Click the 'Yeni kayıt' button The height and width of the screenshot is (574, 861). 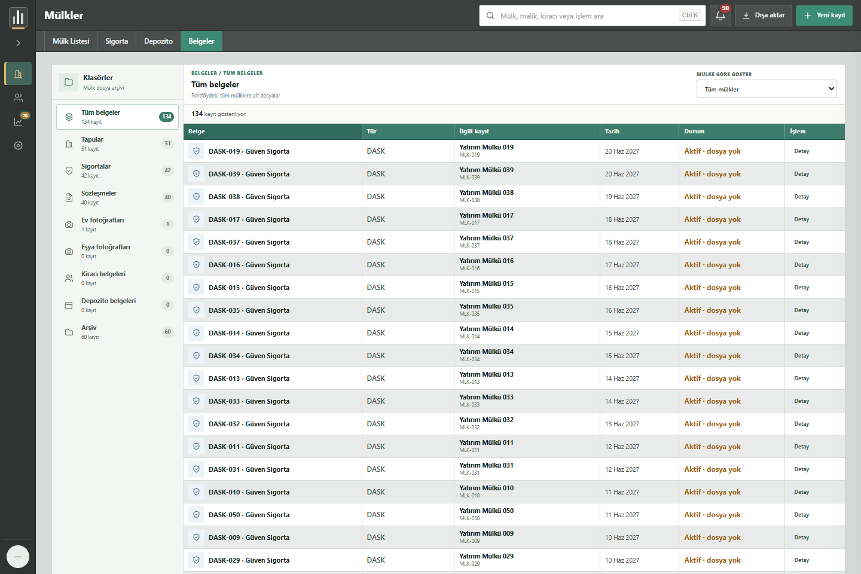824,16
